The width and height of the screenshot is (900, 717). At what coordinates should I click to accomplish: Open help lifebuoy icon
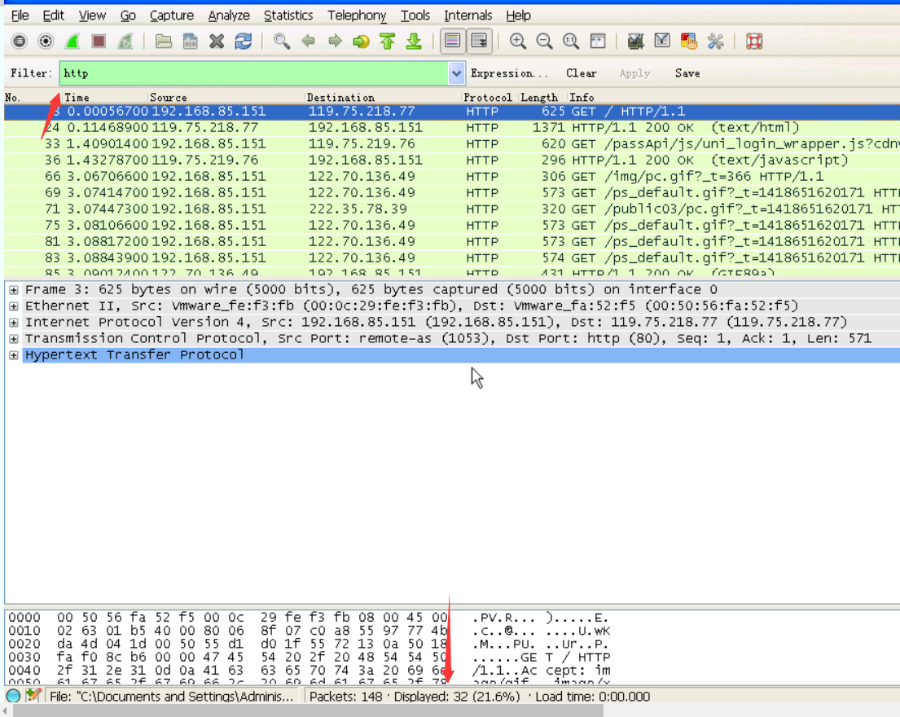(x=753, y=42)
